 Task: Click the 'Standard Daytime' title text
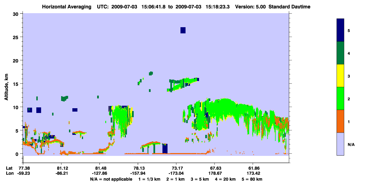coord(289,6)
